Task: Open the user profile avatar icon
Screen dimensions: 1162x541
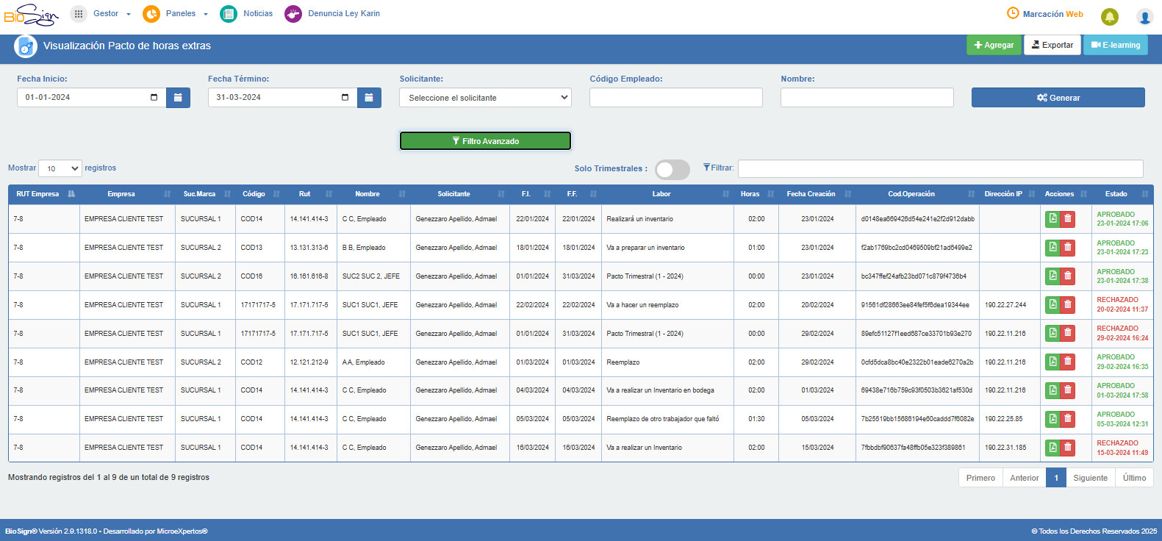Action: 1144,16
